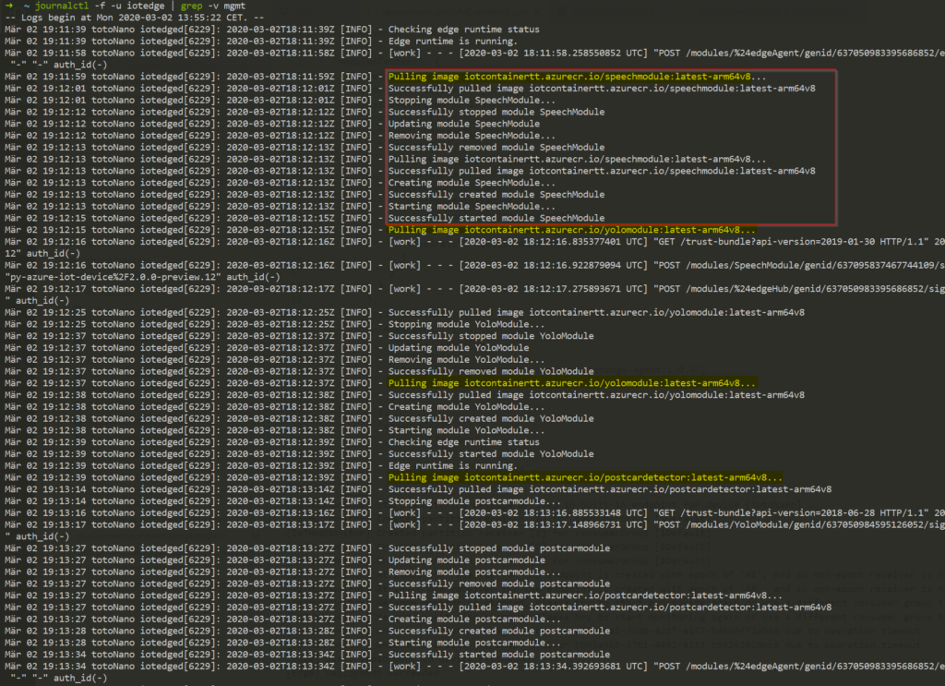The image size is (945, 686).
Task: Click 'Edge runtime is running.' at 19:11:39
Action: click(x=452, y=42)
